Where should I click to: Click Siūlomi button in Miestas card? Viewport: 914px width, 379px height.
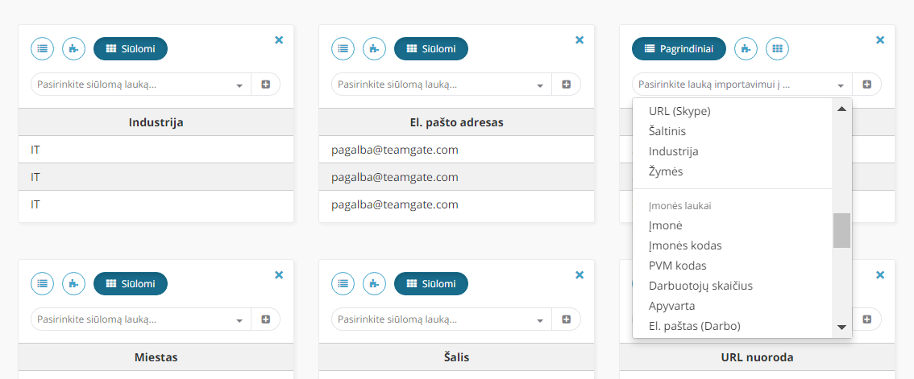(131, 284)
